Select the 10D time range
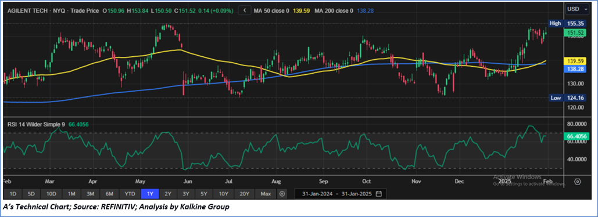 pos(51,194)
